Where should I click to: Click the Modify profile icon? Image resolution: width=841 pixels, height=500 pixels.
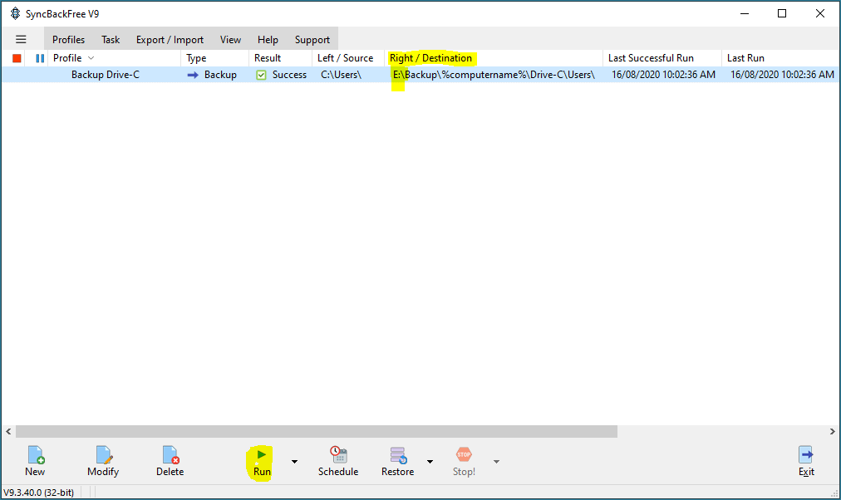104,455
